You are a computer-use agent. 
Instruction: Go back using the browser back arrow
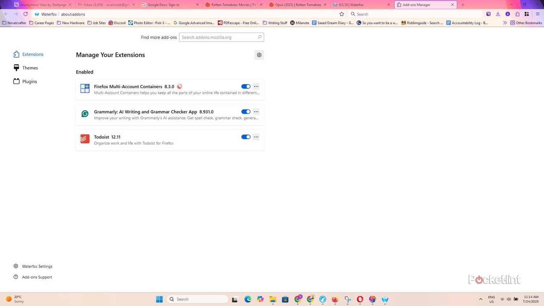click(6, 14)
